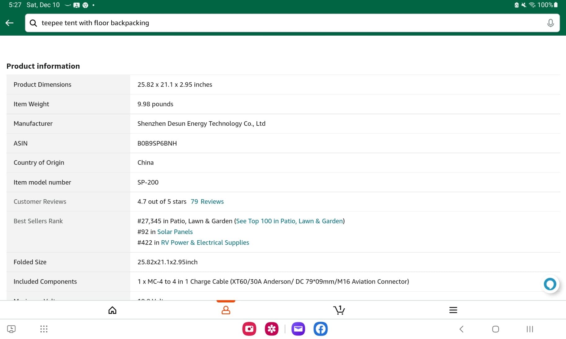
Task: Tap the MC-4 charge cable components text
Action: 273,281
